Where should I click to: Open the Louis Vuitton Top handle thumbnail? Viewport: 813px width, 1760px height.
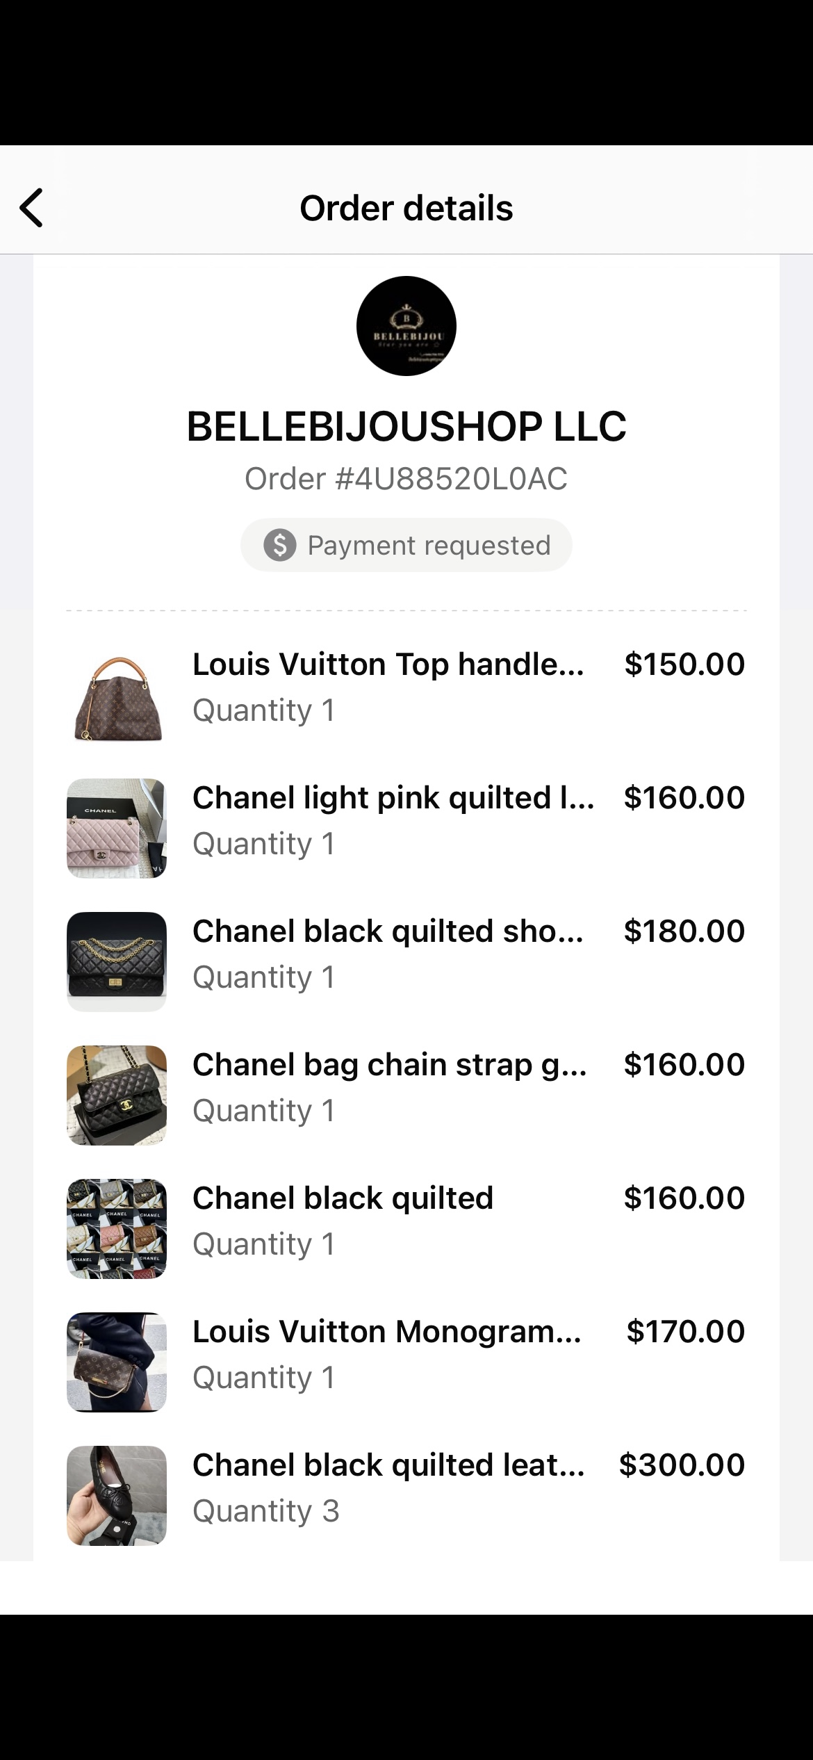pyautogui.click(x=117, y=695)
